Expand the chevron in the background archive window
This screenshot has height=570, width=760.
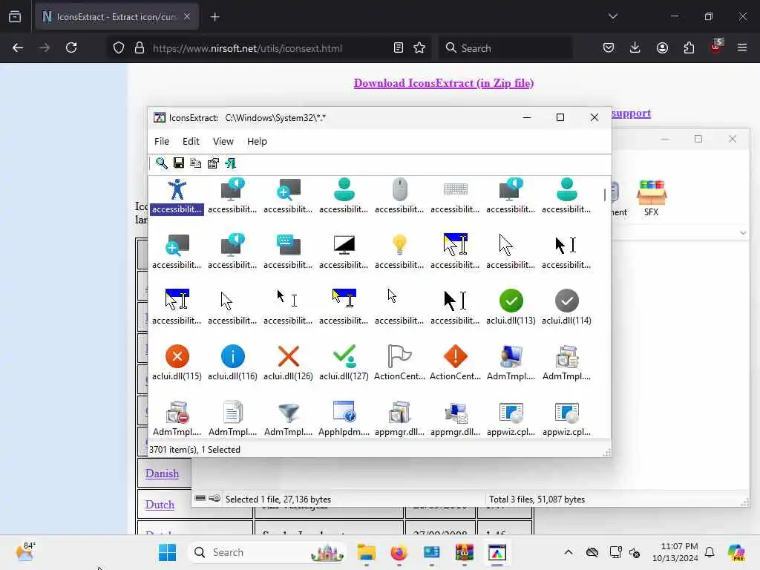point(743,232)
